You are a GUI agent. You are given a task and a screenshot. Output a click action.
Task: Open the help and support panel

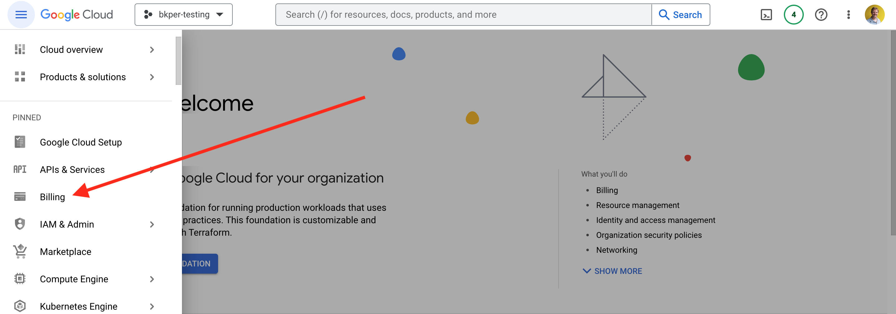coord(821,14)
